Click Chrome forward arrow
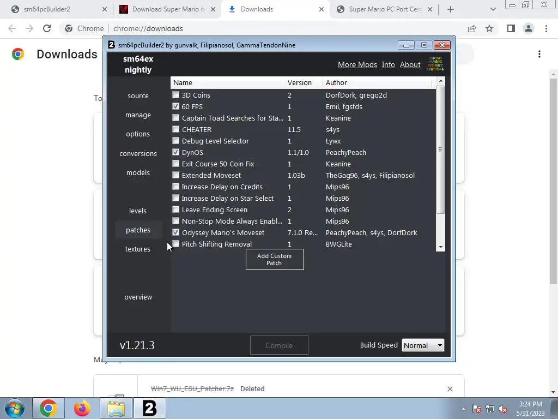This screenshot has height=419, width=558. [x=29, y=28]
